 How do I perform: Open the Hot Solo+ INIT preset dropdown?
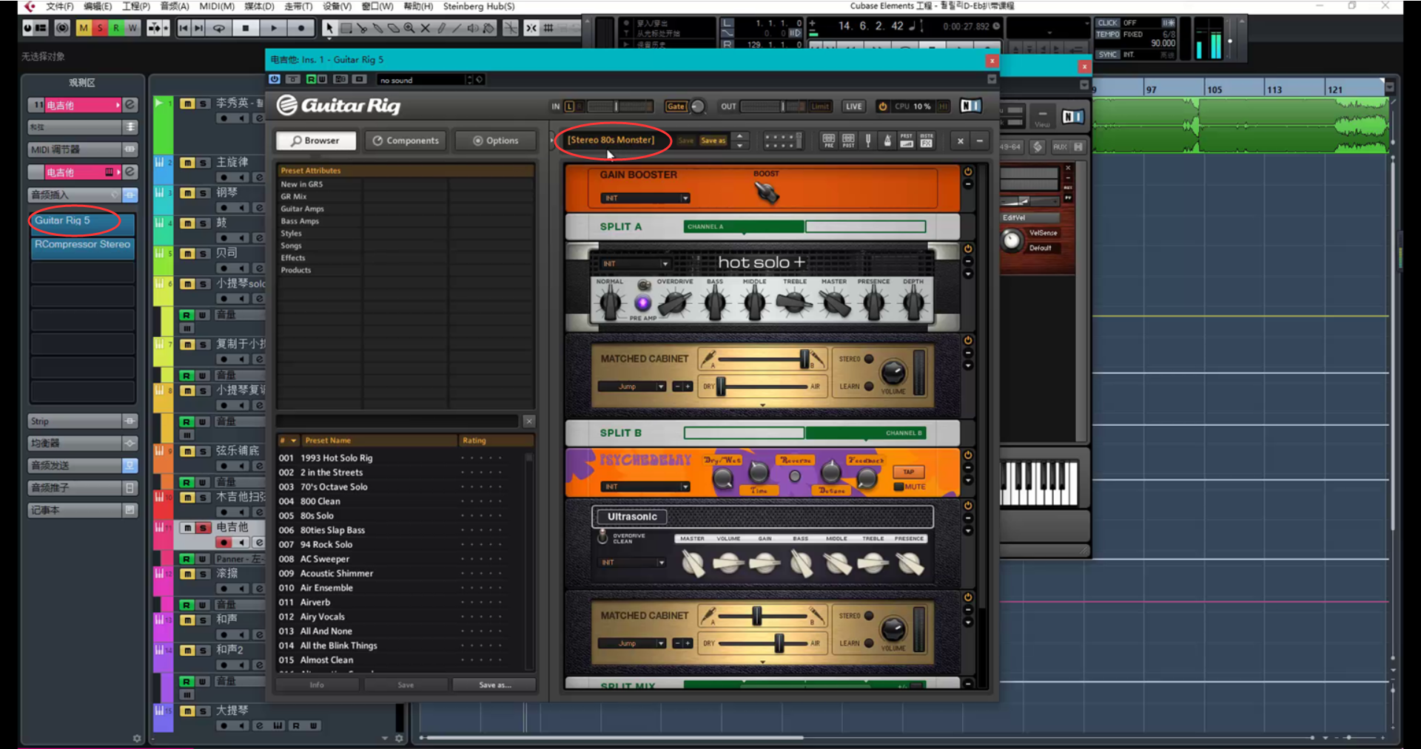pyautogui.click(x=635, y=263)
